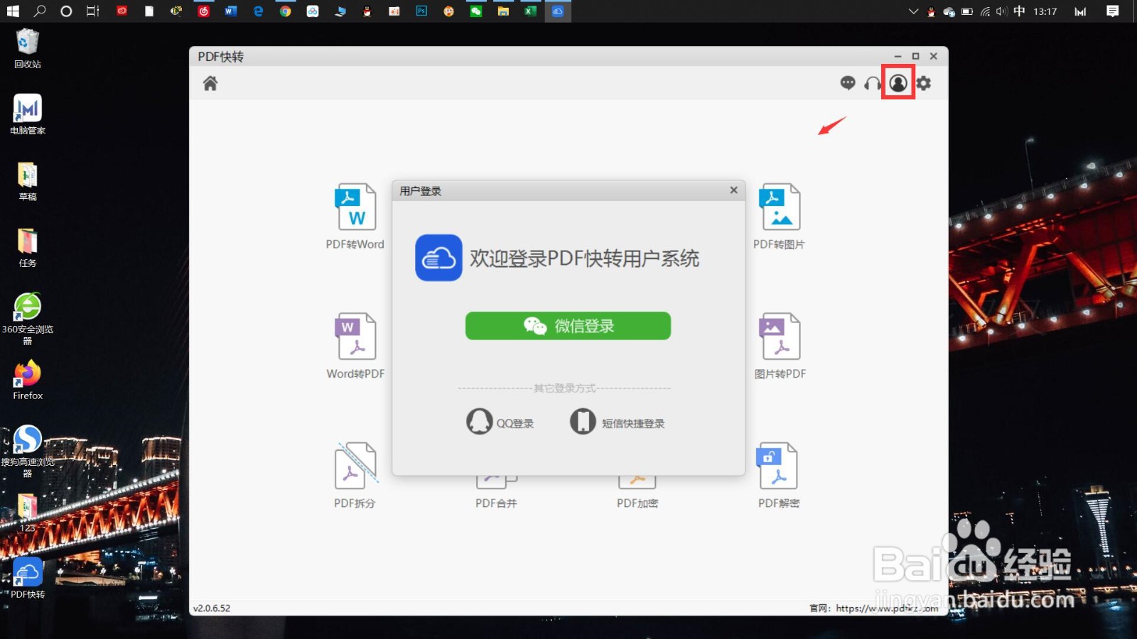Select the Word转PDF tool
This screenshot has width=1137, height=639.
(354, 343)
